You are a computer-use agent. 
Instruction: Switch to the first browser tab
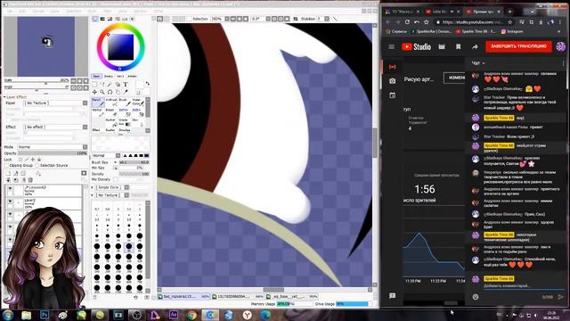(x=402, y=12)
